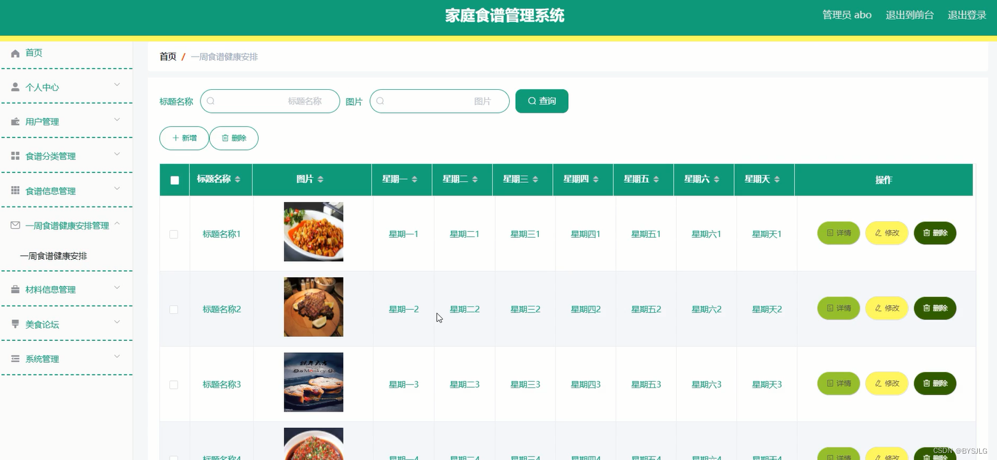Click the envelope icon beside 一周食谱健康安排管理
Viewport: 997px width, 460px height.
[15, 226]
